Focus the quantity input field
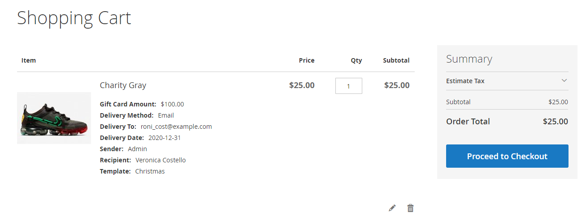This screenshot has width=586, height=216. (x=348, y=86)
